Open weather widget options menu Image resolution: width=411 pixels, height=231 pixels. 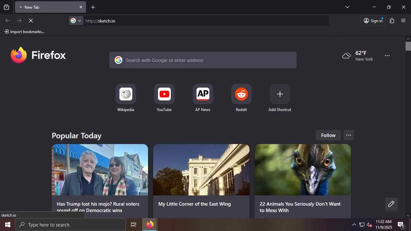click(387, 56)
